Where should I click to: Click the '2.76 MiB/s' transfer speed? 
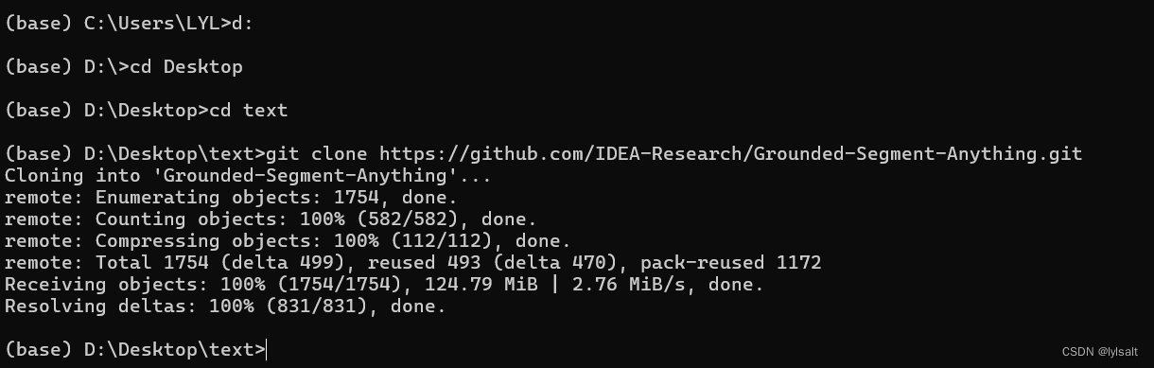629,285
